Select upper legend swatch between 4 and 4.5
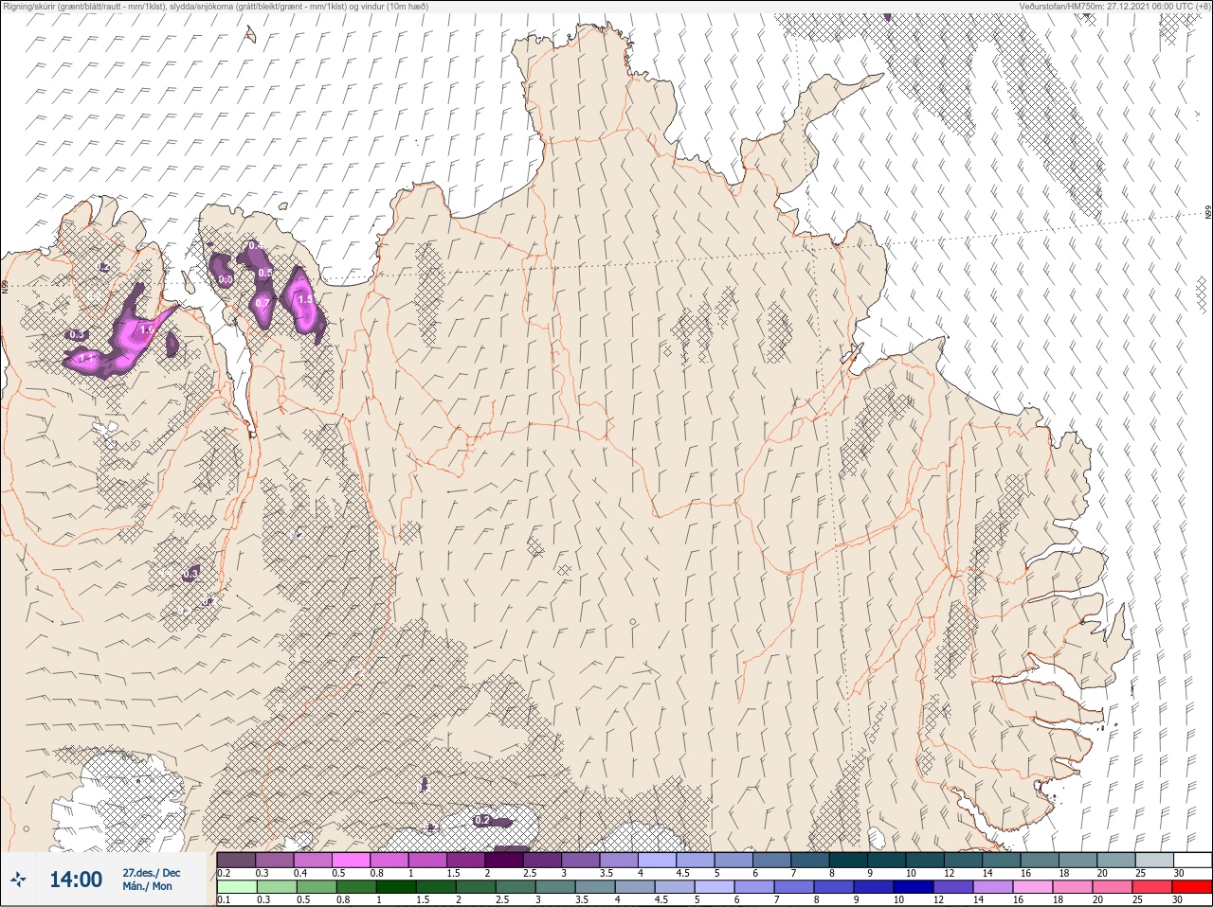 (658, 860)
